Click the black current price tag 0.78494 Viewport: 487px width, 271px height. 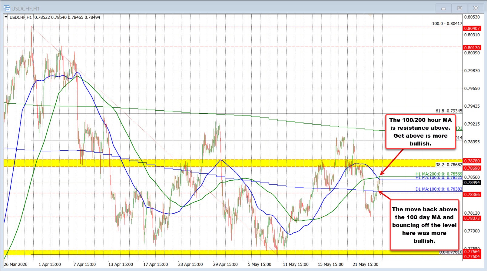pyautogui.click(x=472, y=182)
